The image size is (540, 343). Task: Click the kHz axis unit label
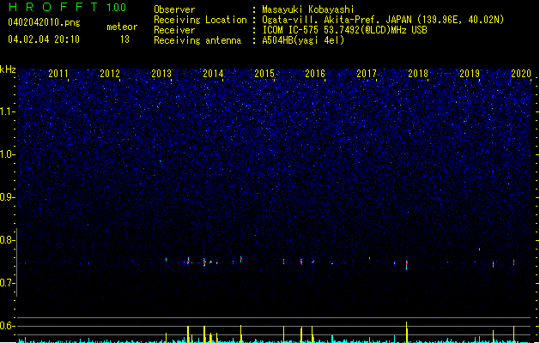pos(8,69)
